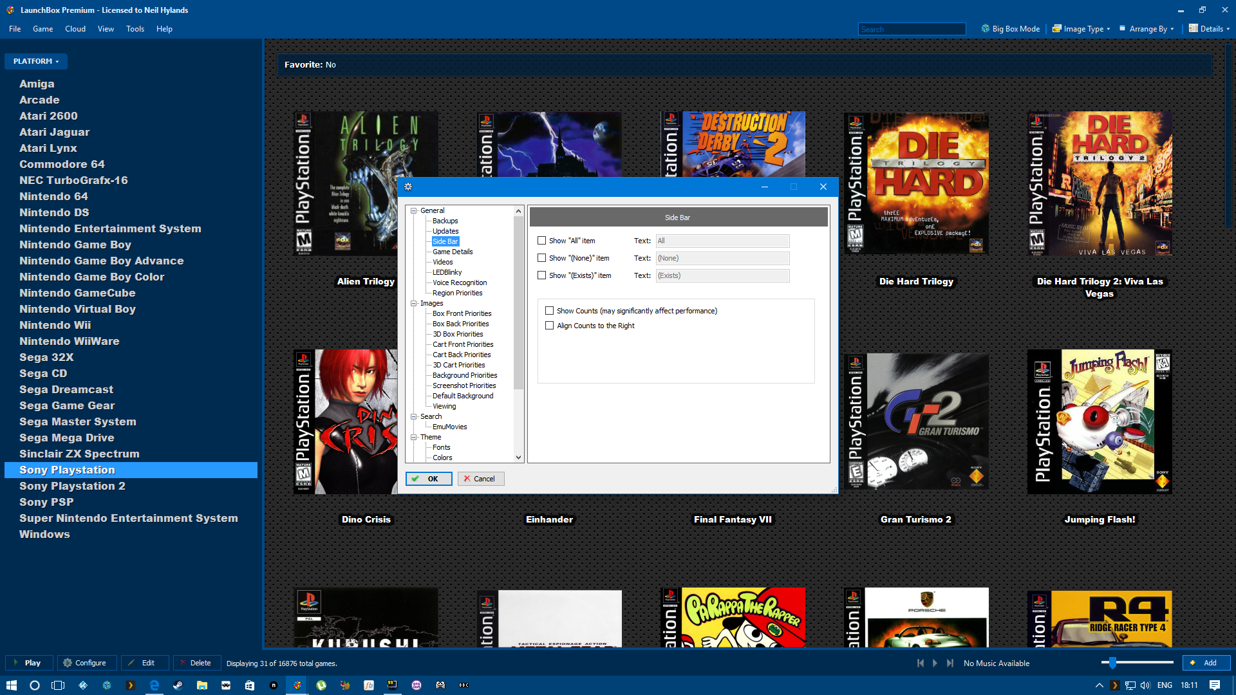Open the notification action center
Screen dimensions: 1236x695
click(1215, 685)
